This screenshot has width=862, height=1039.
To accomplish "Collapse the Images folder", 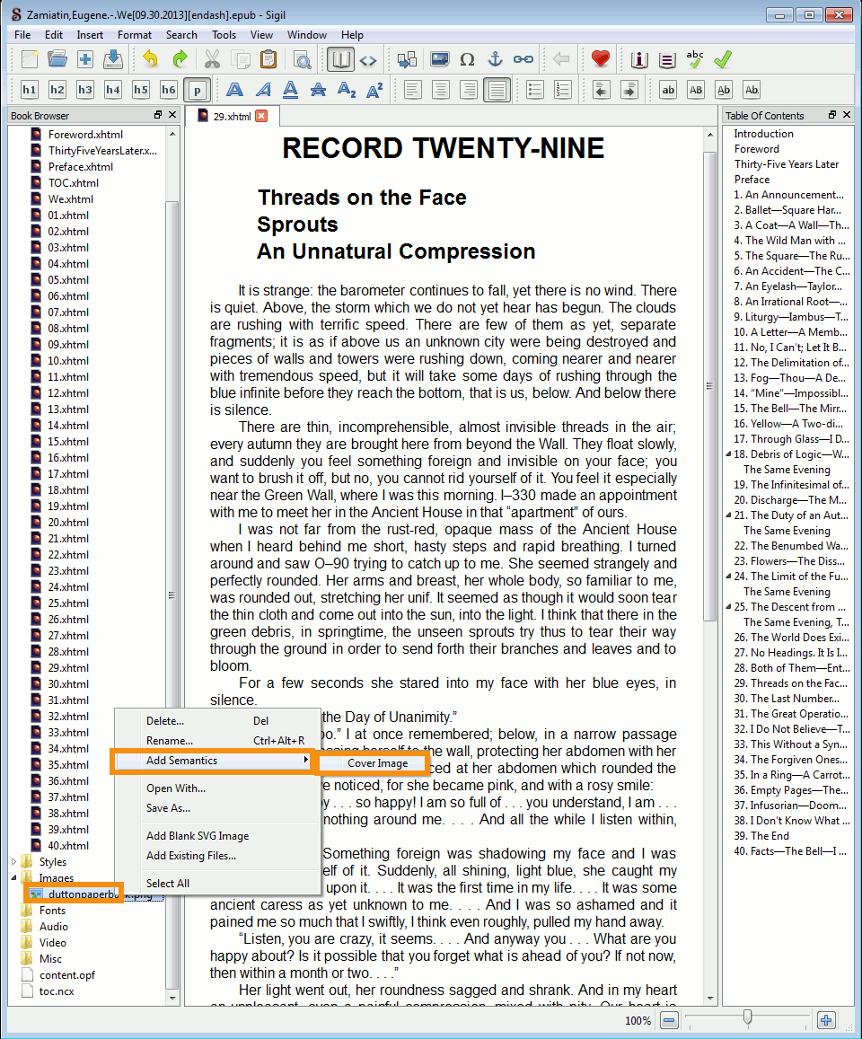I will click(x=13, y=878).
